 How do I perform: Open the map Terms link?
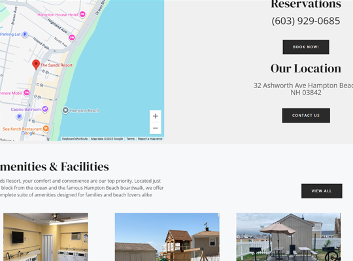(130, 139)
